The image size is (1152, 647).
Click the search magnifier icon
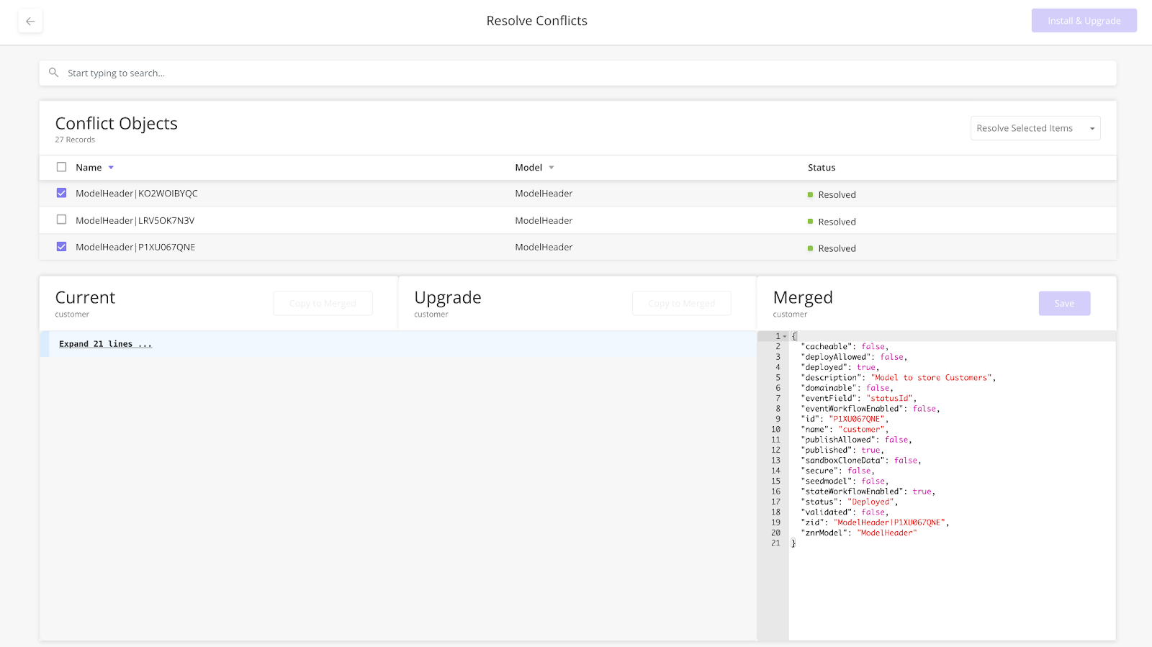coord(53,73)
